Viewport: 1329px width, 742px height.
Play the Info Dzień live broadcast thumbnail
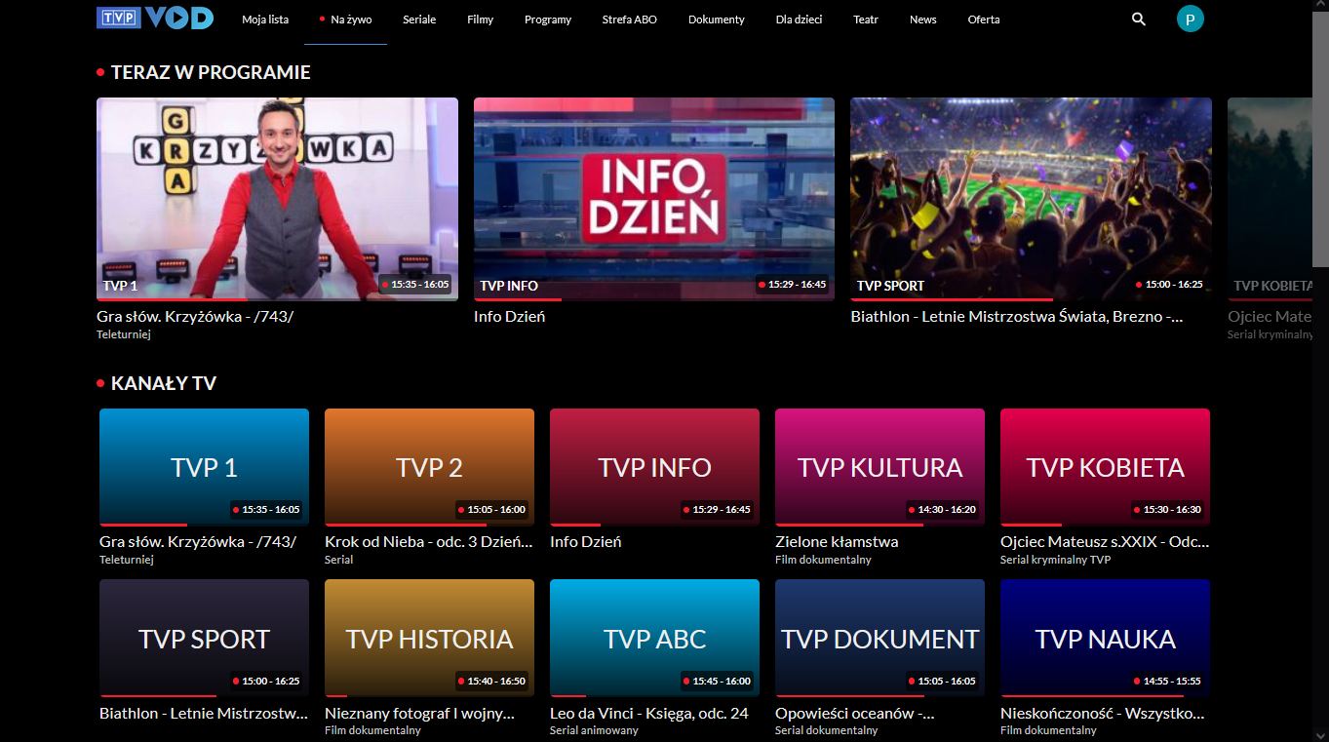click(x=653, y=198)
